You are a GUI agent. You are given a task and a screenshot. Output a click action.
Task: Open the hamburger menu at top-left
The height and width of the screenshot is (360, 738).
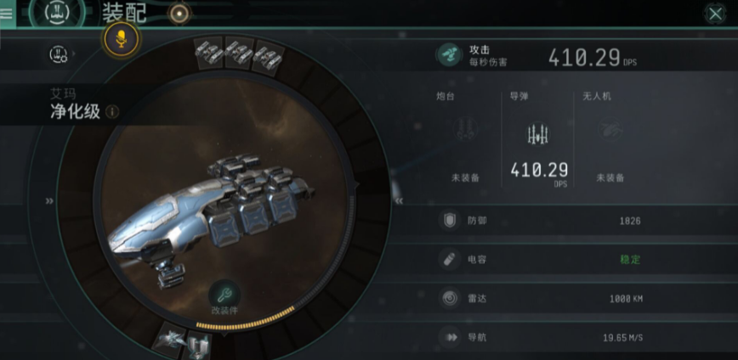point(7,14)
